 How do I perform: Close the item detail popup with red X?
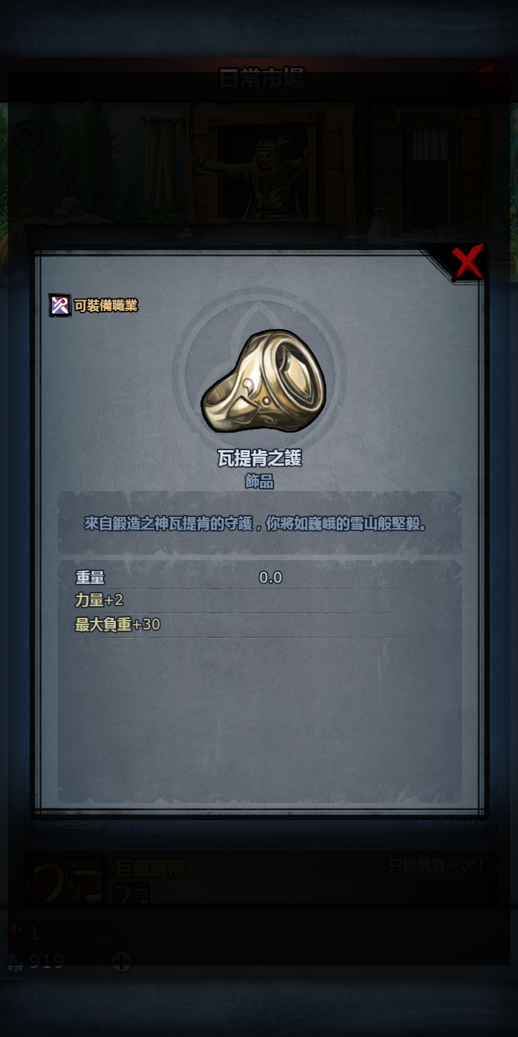click(468, 263)
